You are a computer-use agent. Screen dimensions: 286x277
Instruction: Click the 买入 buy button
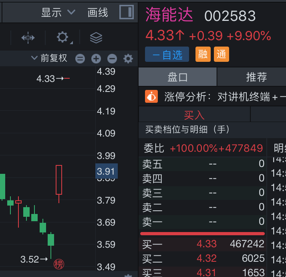[194, 115]
